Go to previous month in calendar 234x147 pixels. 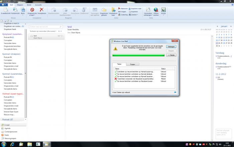click(217, 27)
